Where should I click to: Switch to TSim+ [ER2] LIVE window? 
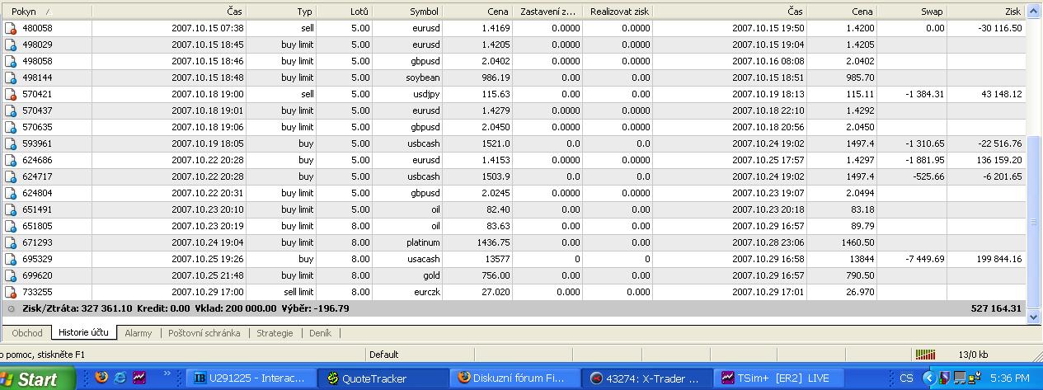780,378
